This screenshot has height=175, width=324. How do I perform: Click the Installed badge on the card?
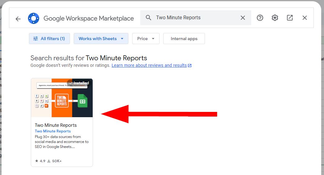pyautogui.click(x=79, y=83)
